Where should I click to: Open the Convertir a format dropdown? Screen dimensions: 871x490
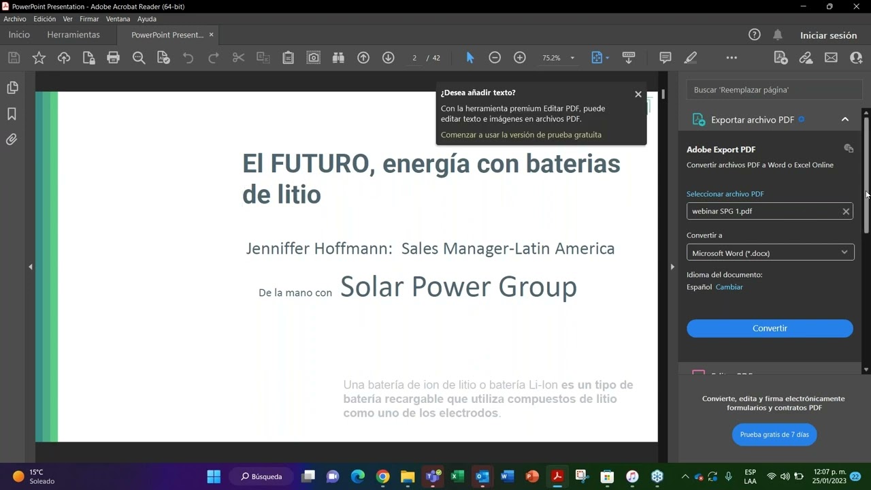(770, 253)
